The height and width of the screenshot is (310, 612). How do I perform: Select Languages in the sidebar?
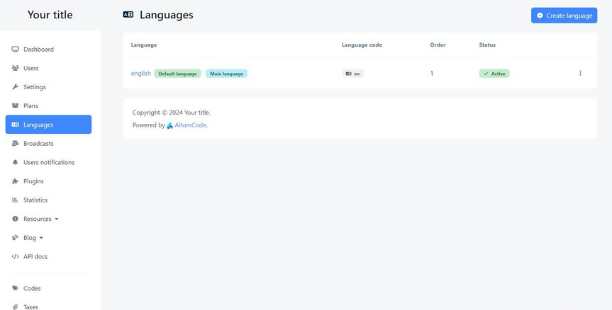(x=48, y=125)
